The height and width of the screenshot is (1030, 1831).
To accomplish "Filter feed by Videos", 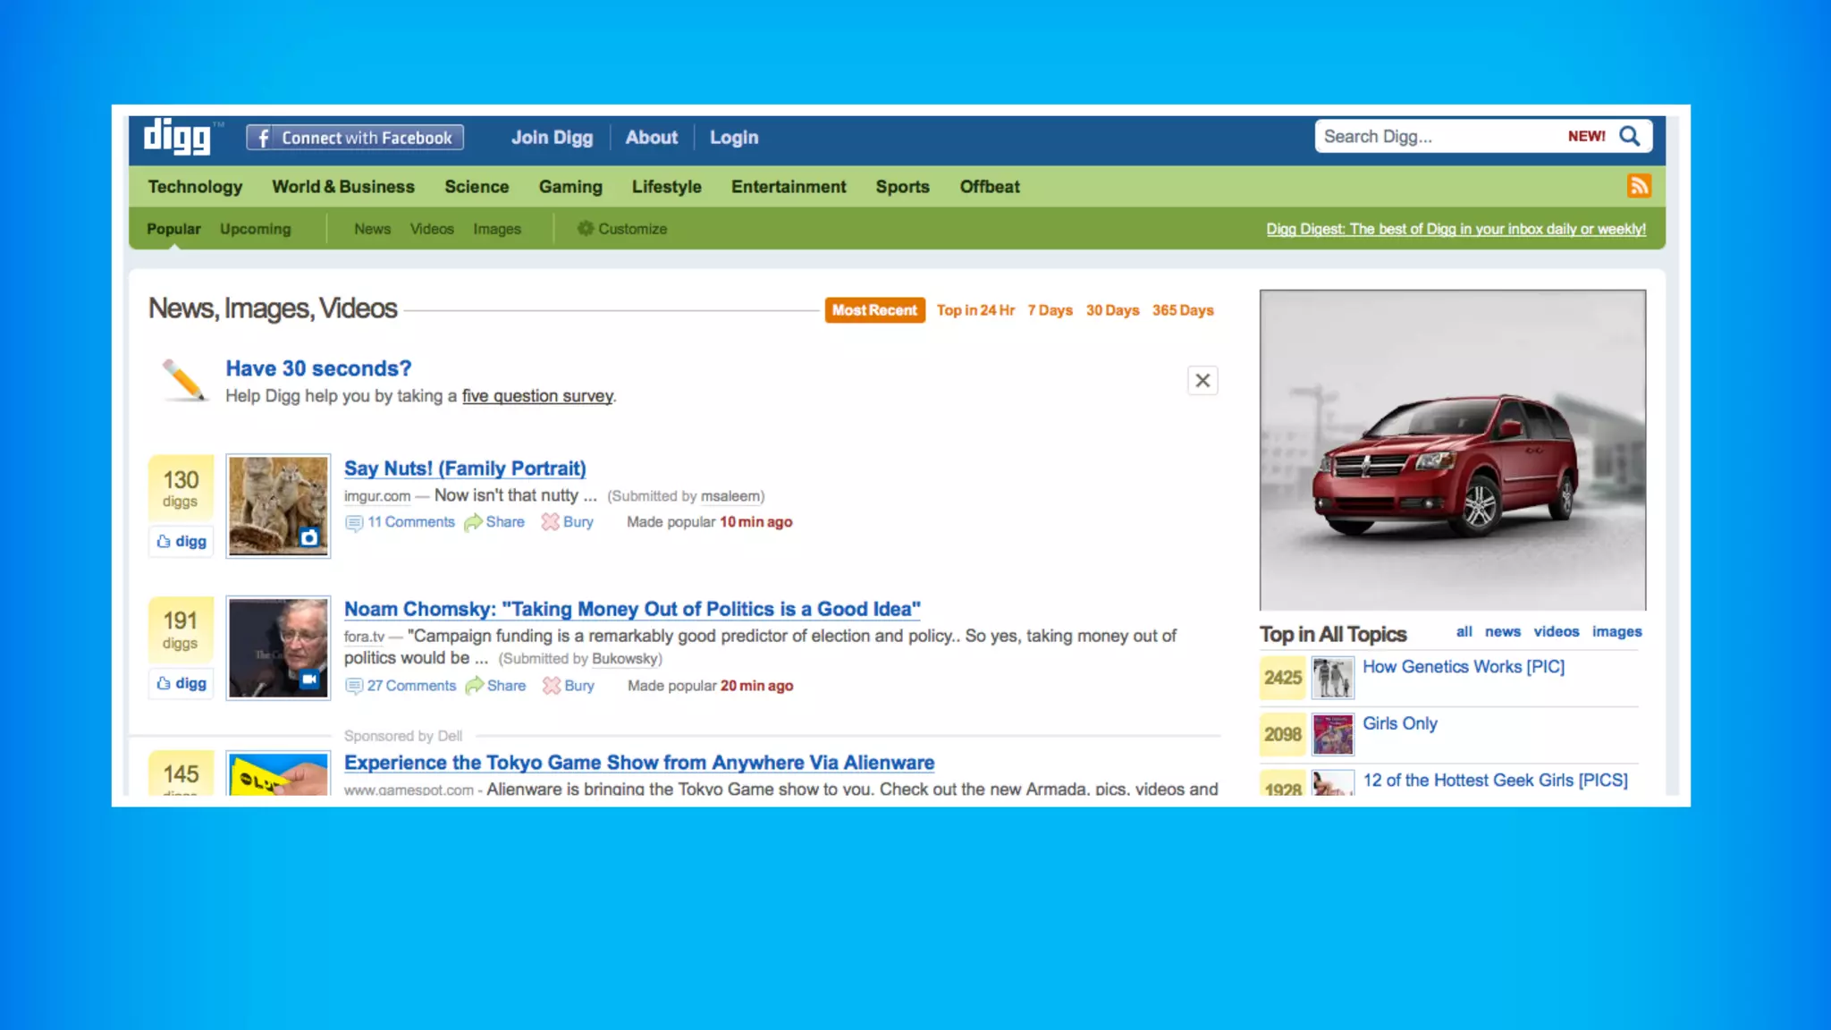I will click(432, 229).
